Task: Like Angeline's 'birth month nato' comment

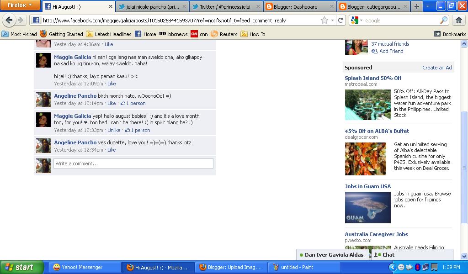Action: tap(112, 103)
